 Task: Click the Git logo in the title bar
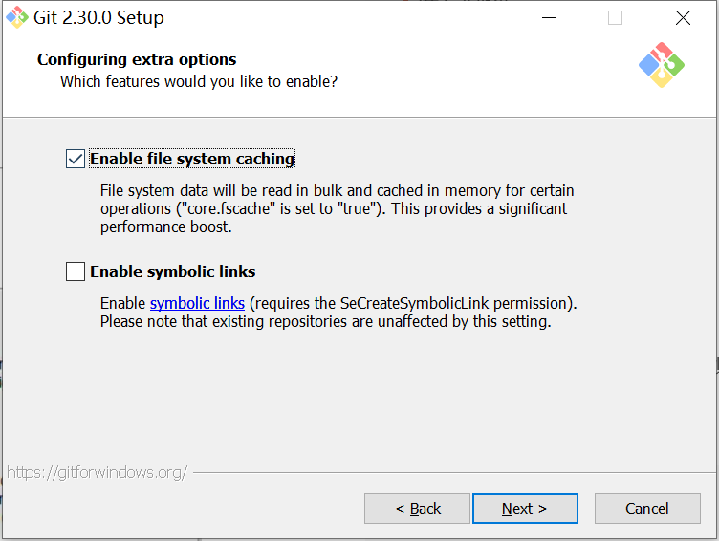tap(17, 17)
